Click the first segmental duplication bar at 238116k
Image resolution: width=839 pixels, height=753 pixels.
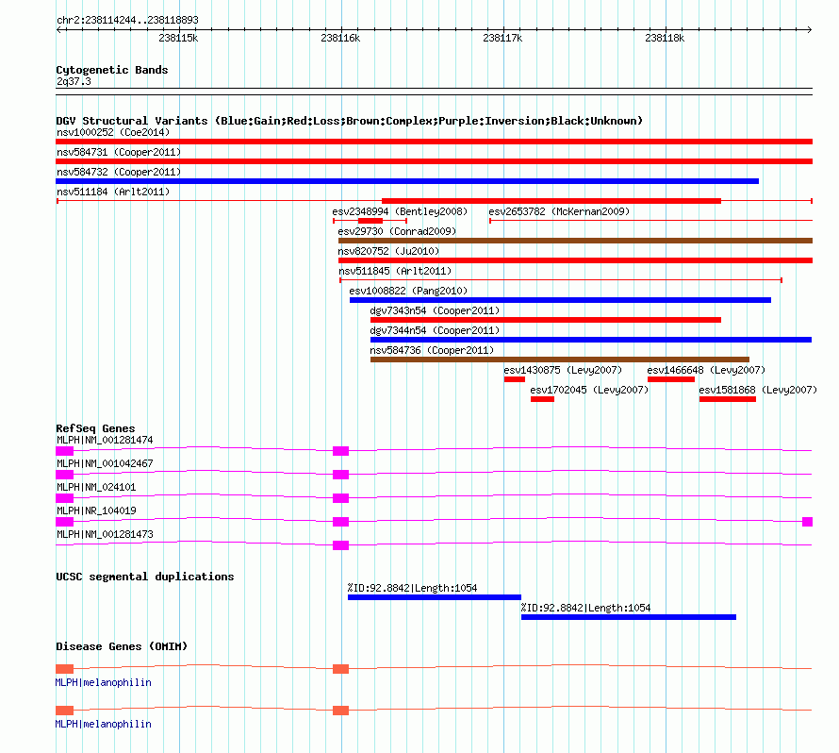[x=435, y=597]
